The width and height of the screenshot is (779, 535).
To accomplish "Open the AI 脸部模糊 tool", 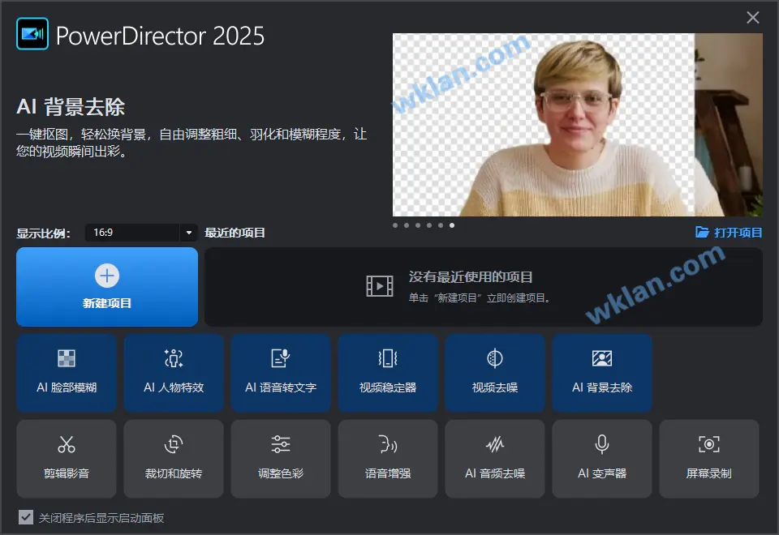I will pos(67,373).
